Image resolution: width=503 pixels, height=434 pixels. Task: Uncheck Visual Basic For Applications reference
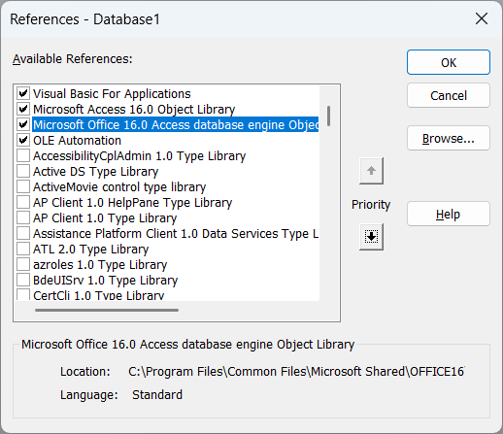(23, 93)
